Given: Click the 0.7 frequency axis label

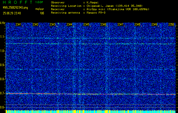Looking at the screenshot, I should click(x=2, y=93).
